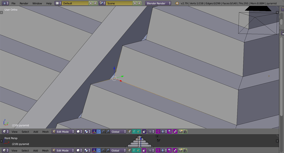The image size is (284, 153).
Task: Enable scale manipulator in the upper viewport header
Action: click(107, 132)
